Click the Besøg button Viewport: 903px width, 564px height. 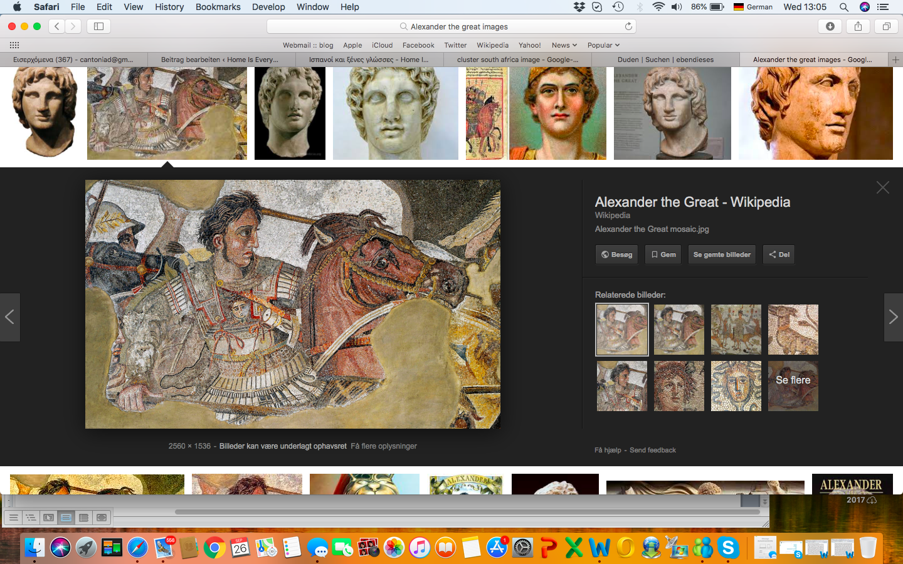(616, 254)
